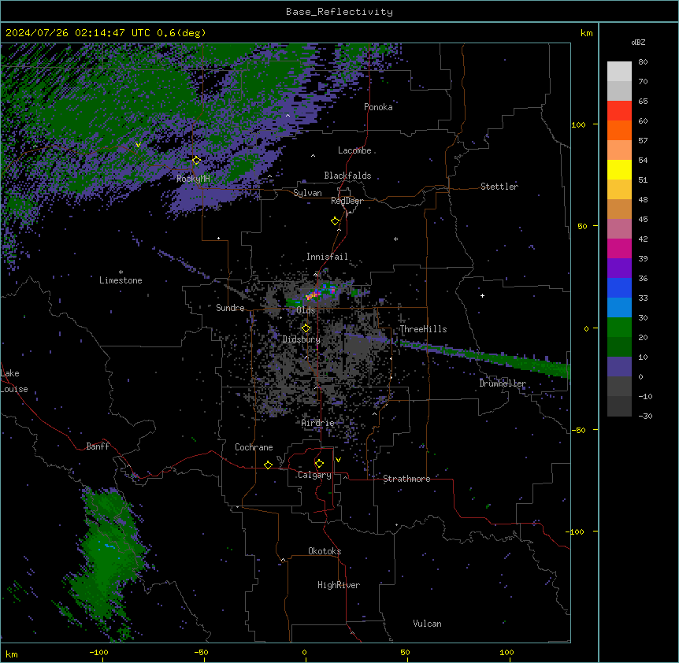Click the Base_Reflectivity title text

(339, 12)
